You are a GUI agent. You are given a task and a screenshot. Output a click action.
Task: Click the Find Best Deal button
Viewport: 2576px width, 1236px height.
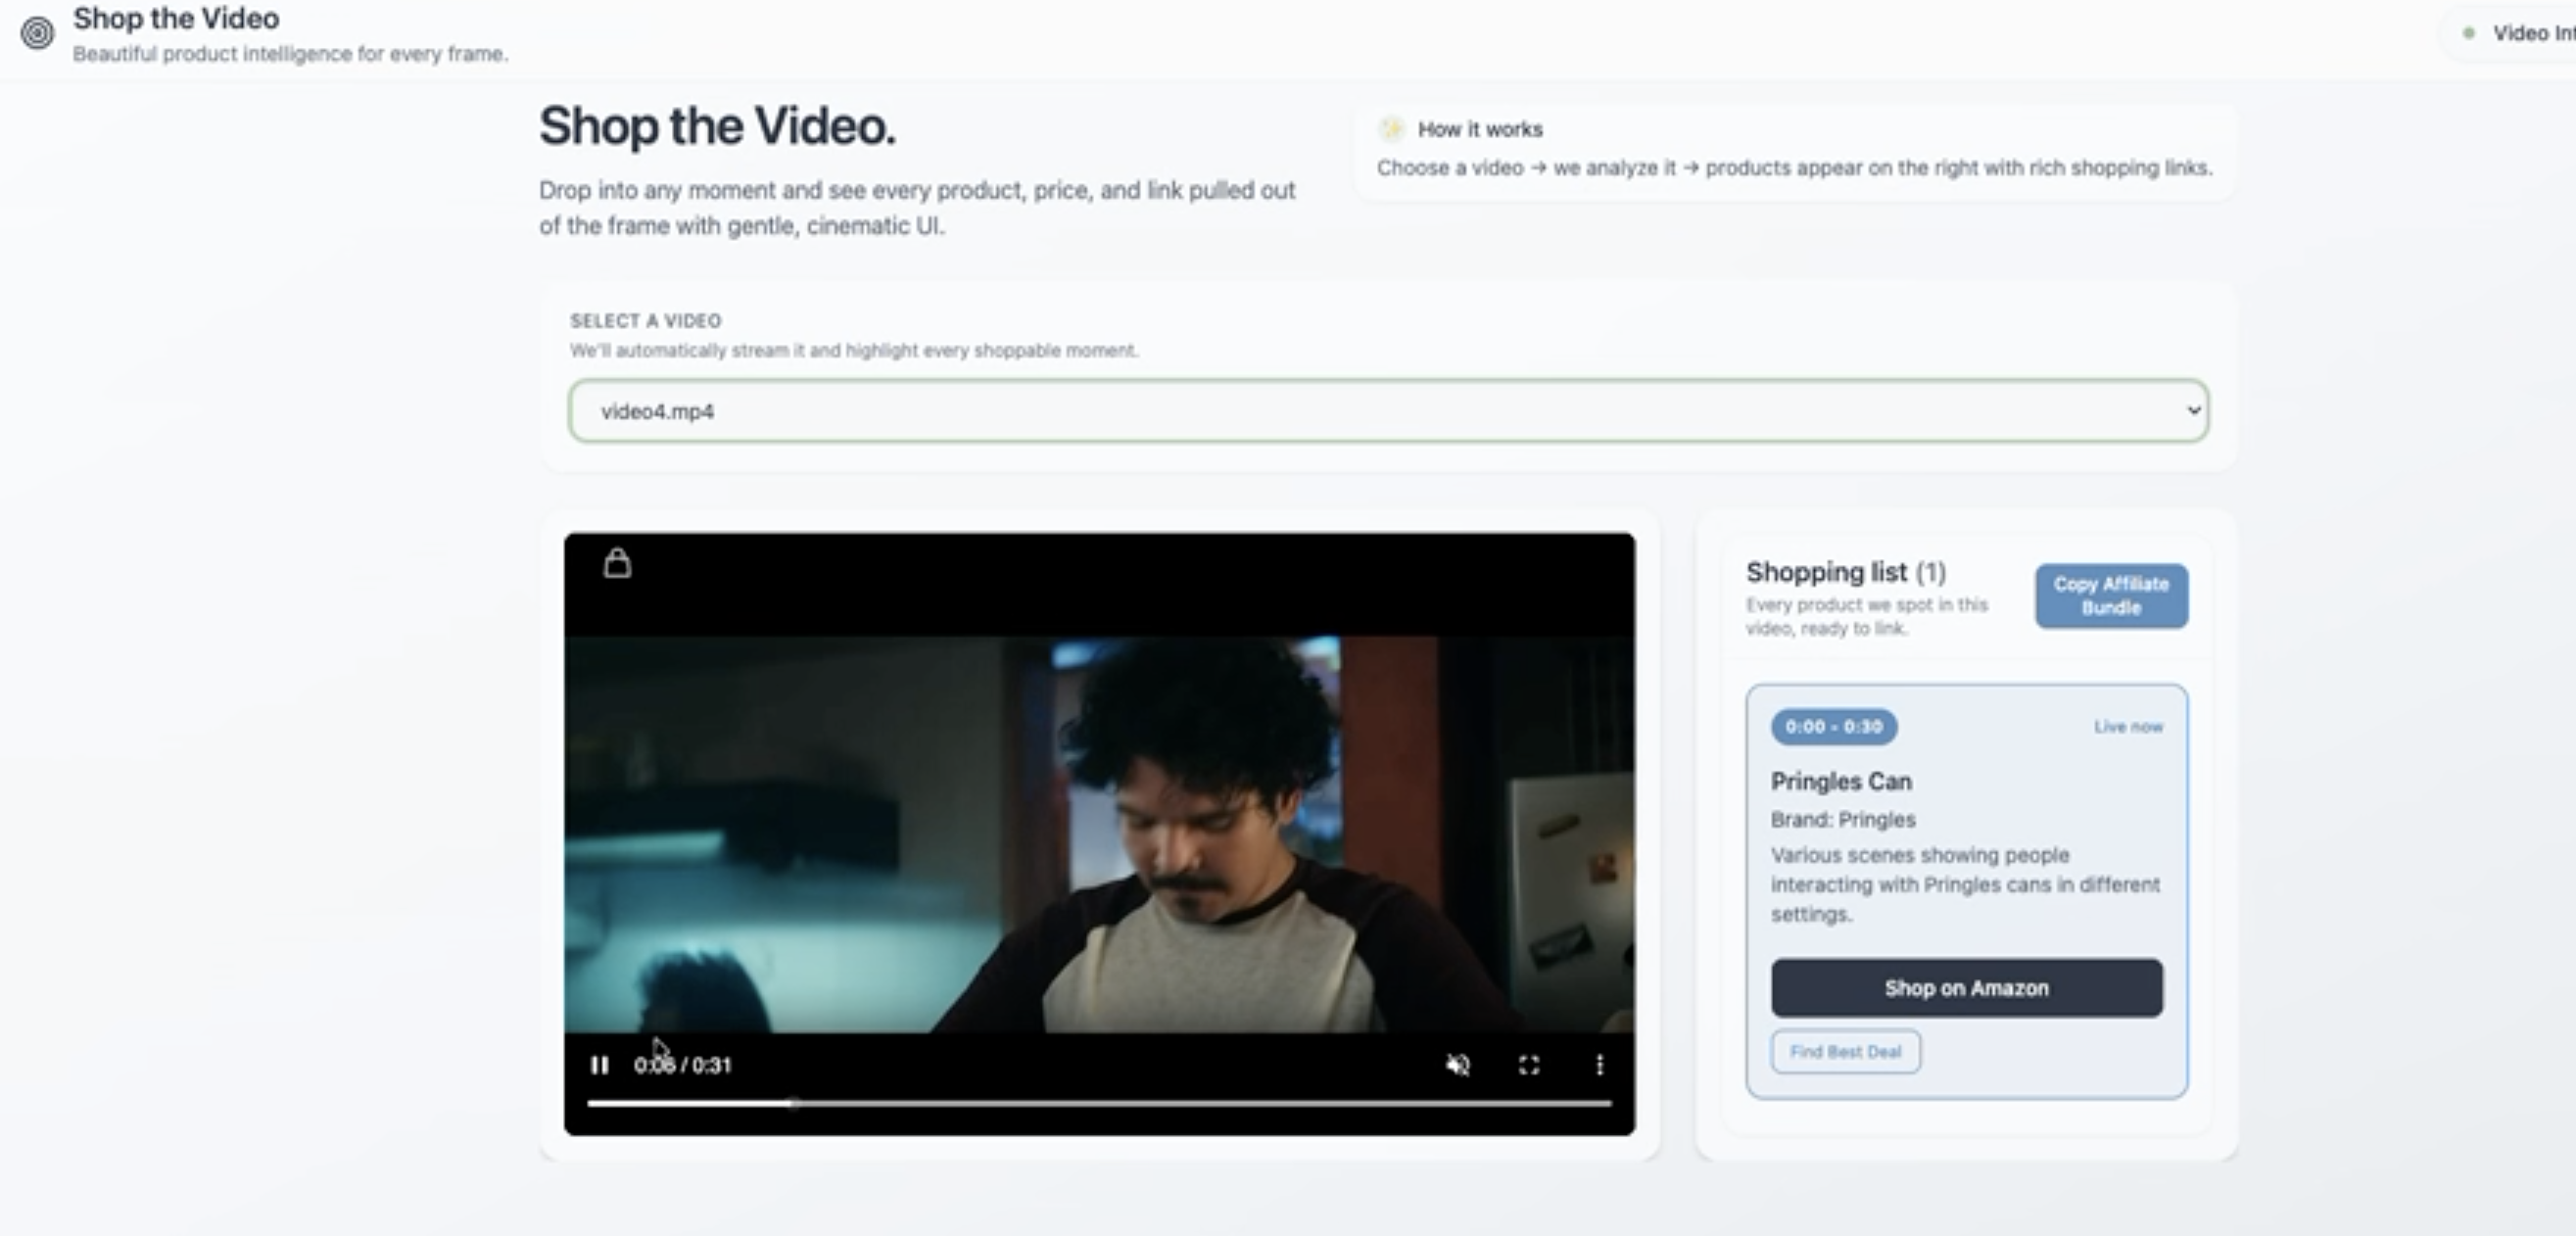point(1845,1052)
